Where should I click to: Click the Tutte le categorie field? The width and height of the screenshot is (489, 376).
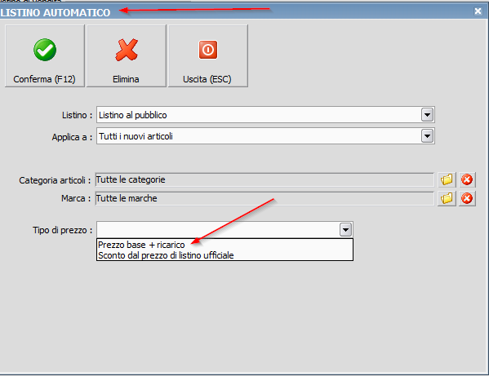265,179
